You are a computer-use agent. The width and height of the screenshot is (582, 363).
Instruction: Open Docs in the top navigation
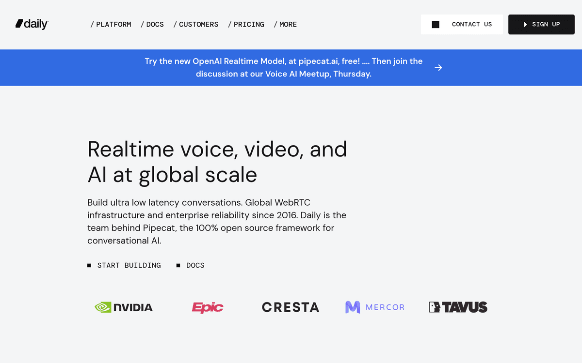pyautogui.click(x=152, y=24)
